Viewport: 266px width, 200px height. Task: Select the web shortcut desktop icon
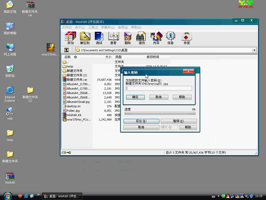click(10, 114)
